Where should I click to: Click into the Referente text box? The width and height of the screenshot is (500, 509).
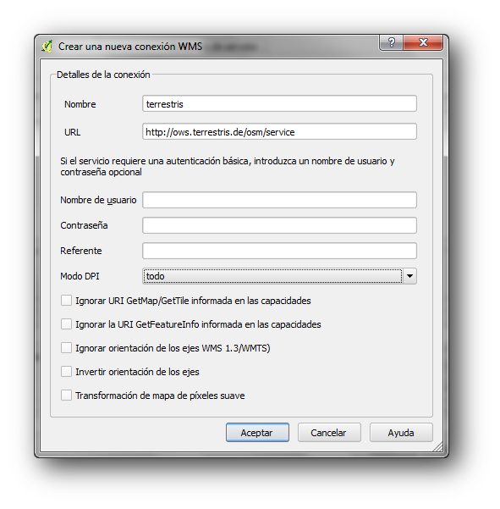click(279, 251)
